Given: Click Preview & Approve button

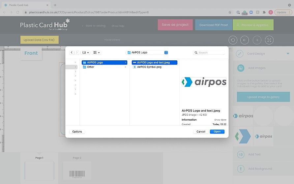Looking at the screenshot, I should 253,25.
